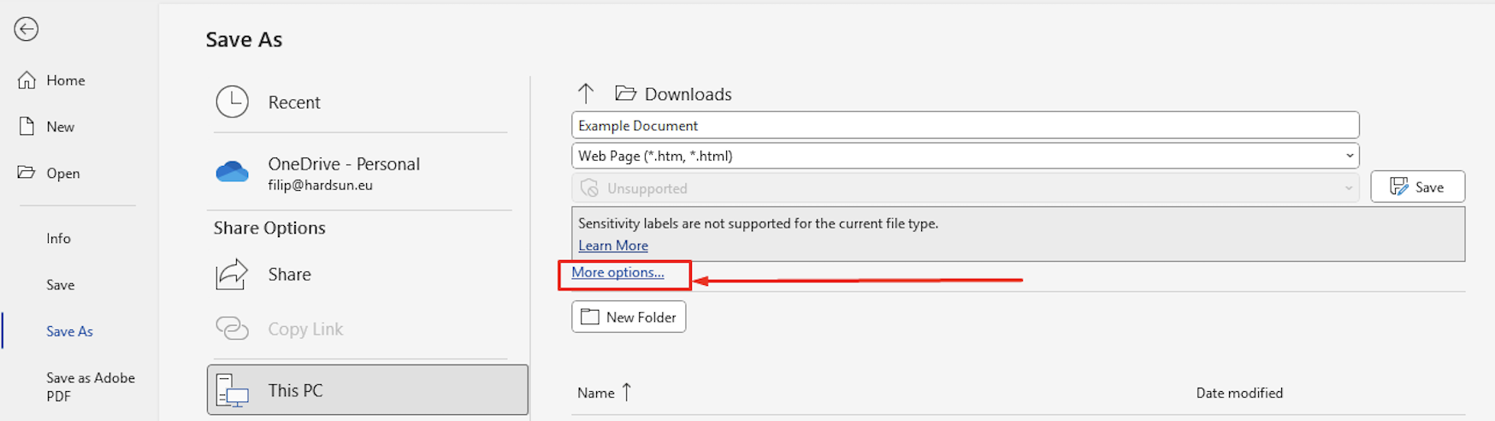The height and width of the screenshot is (421, 1495).
Task: Create a New Folder
Action: tap(629, 317)
